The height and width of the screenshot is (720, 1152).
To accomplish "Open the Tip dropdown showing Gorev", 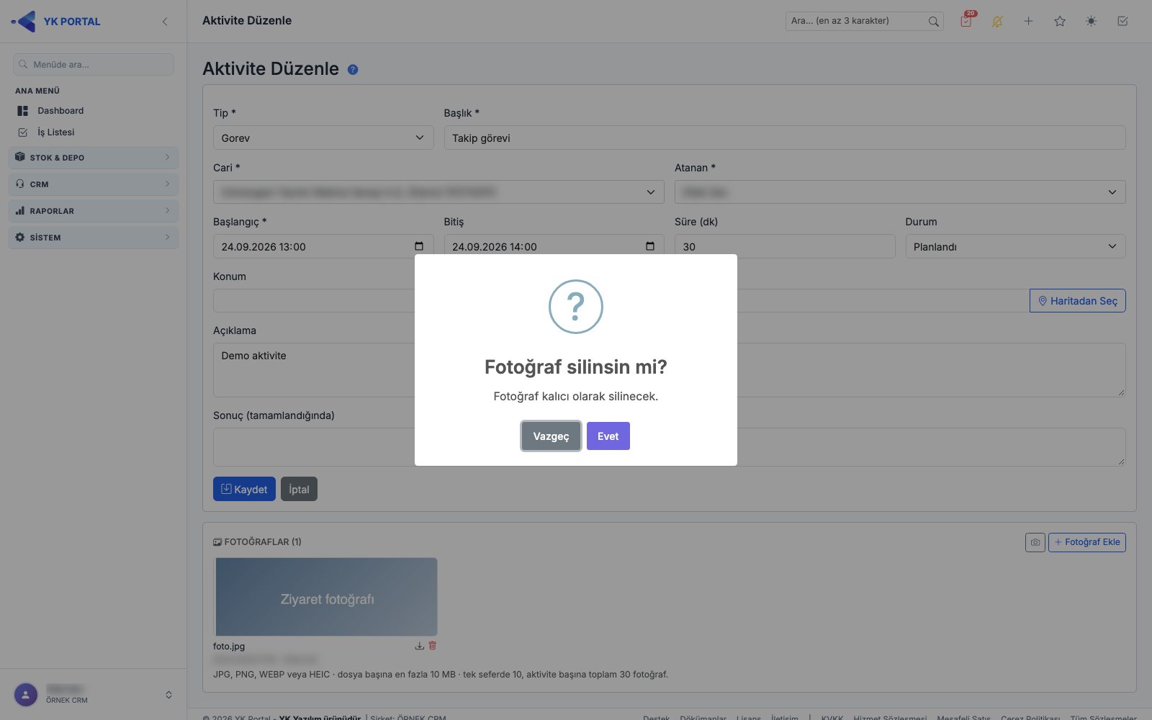I will tap(323, 138).
